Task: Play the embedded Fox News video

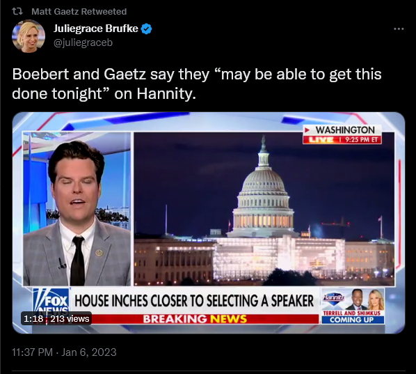Action: (x=209, y=223)
